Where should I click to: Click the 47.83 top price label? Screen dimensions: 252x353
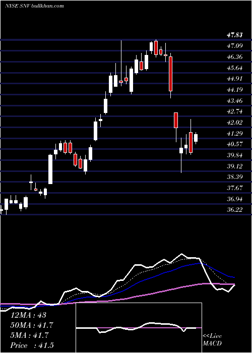[235, 35]
